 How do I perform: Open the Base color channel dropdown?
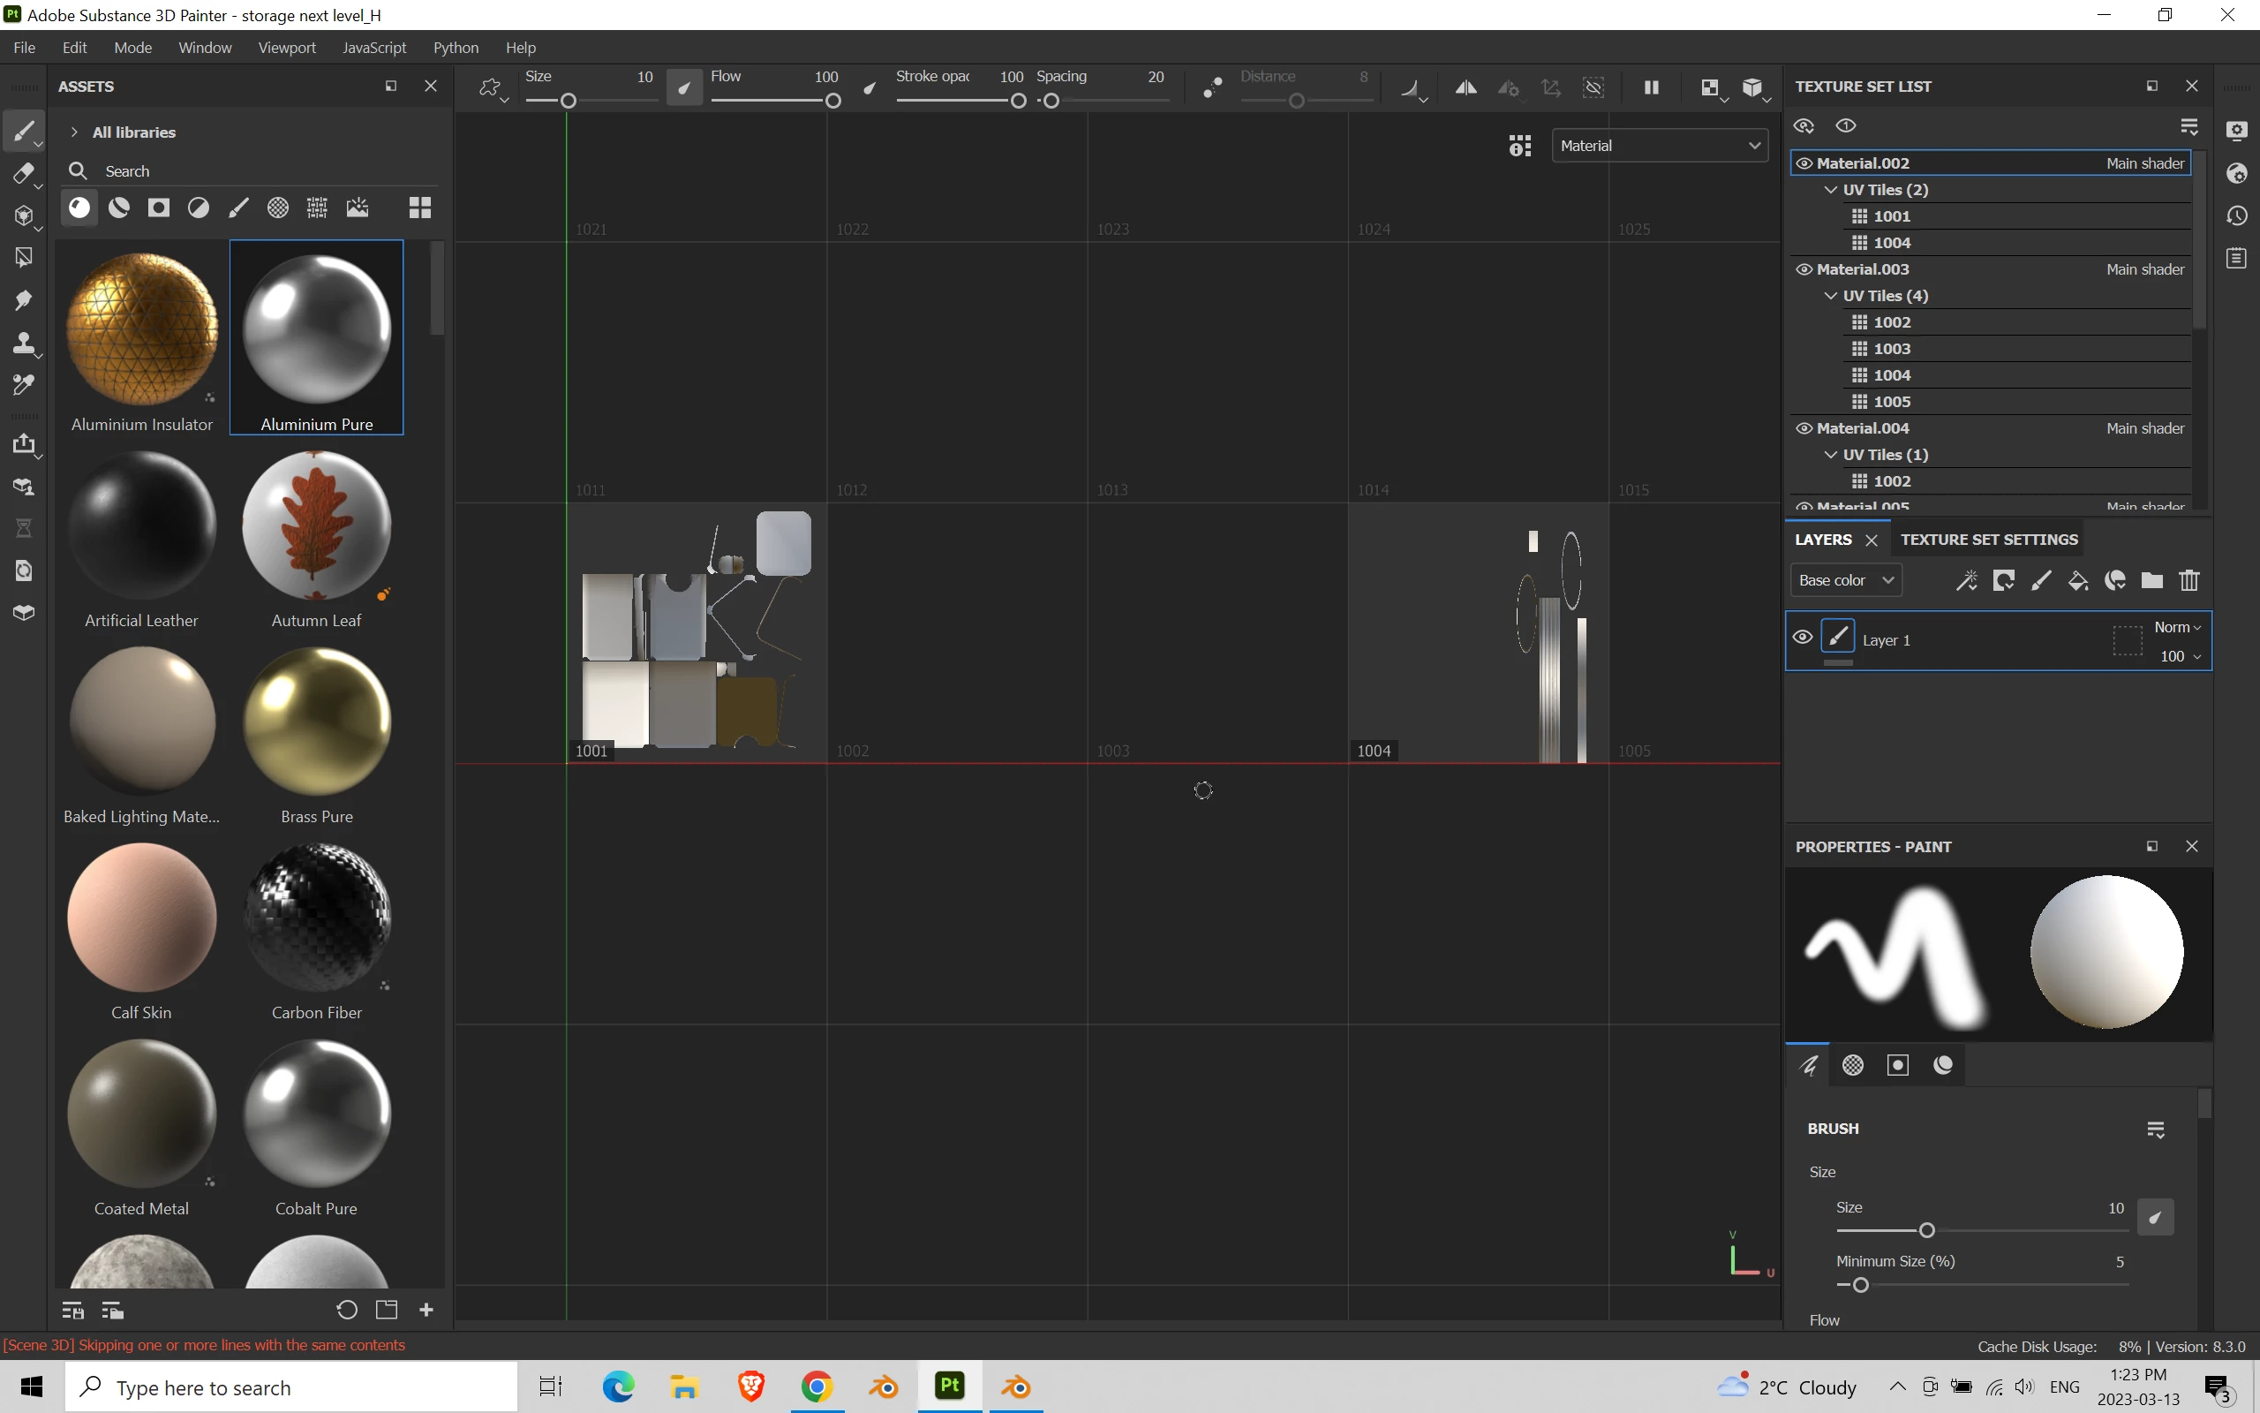(x=1845, y=580)
